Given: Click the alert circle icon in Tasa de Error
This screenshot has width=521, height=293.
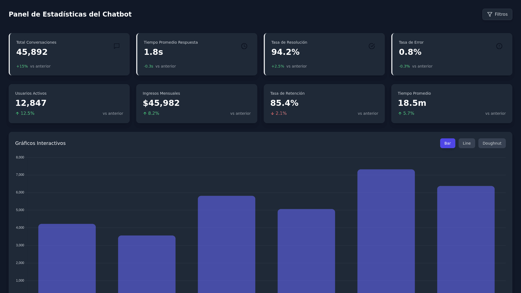Looking at the screenshot, I should click(x=499, y=46).
